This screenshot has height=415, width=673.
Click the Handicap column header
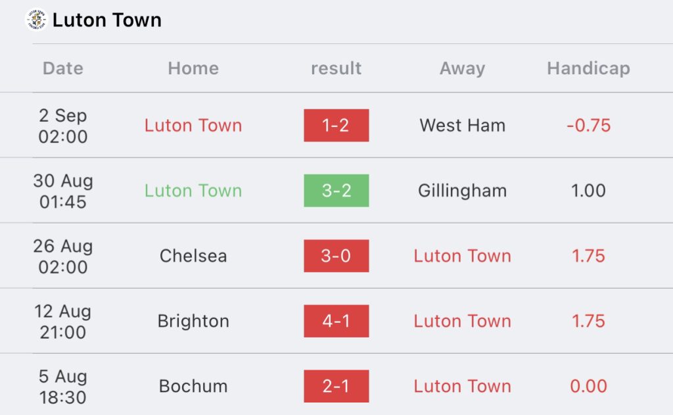click(588, 68)
